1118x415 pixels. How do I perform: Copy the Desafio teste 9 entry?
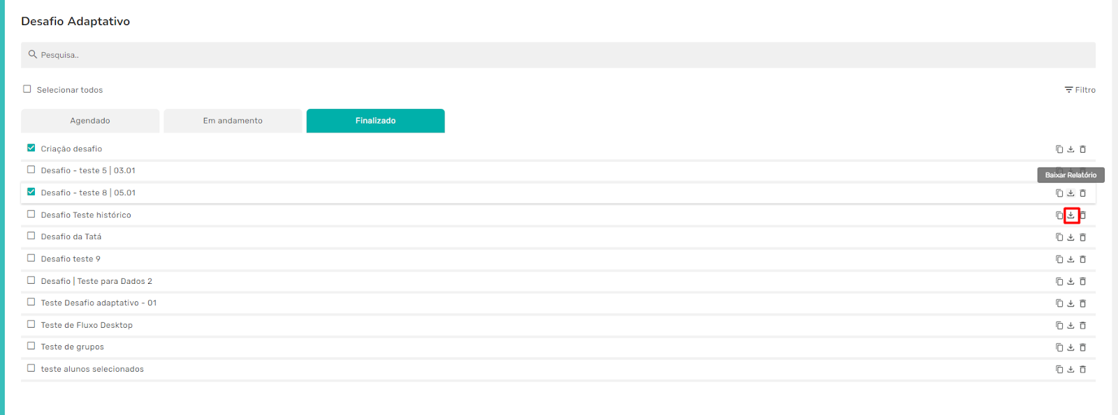[1059, 259]
